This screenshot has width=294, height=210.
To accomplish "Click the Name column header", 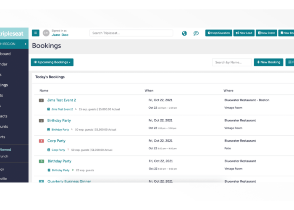I will (x=44, y=91).
